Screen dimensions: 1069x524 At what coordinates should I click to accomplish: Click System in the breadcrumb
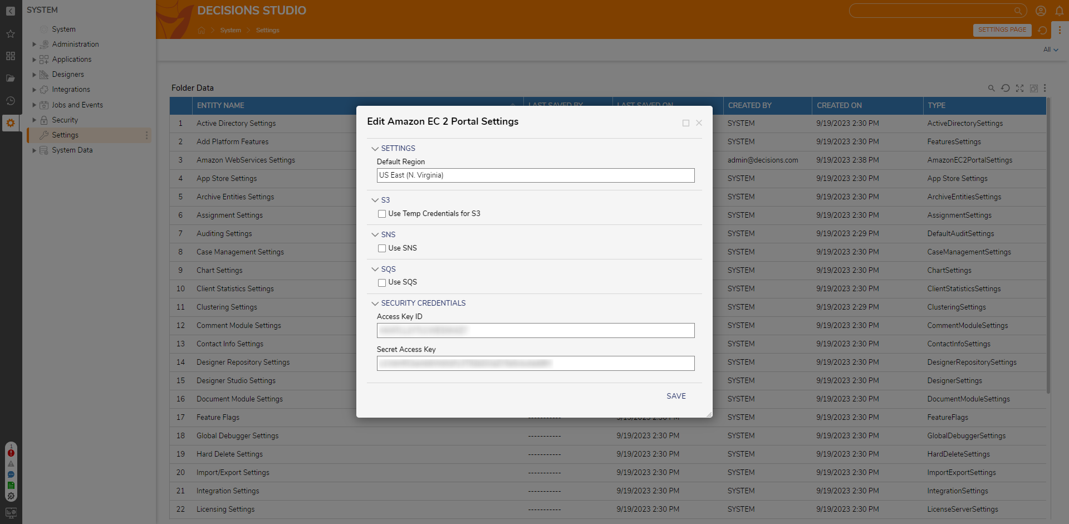[x=231, y=31]
